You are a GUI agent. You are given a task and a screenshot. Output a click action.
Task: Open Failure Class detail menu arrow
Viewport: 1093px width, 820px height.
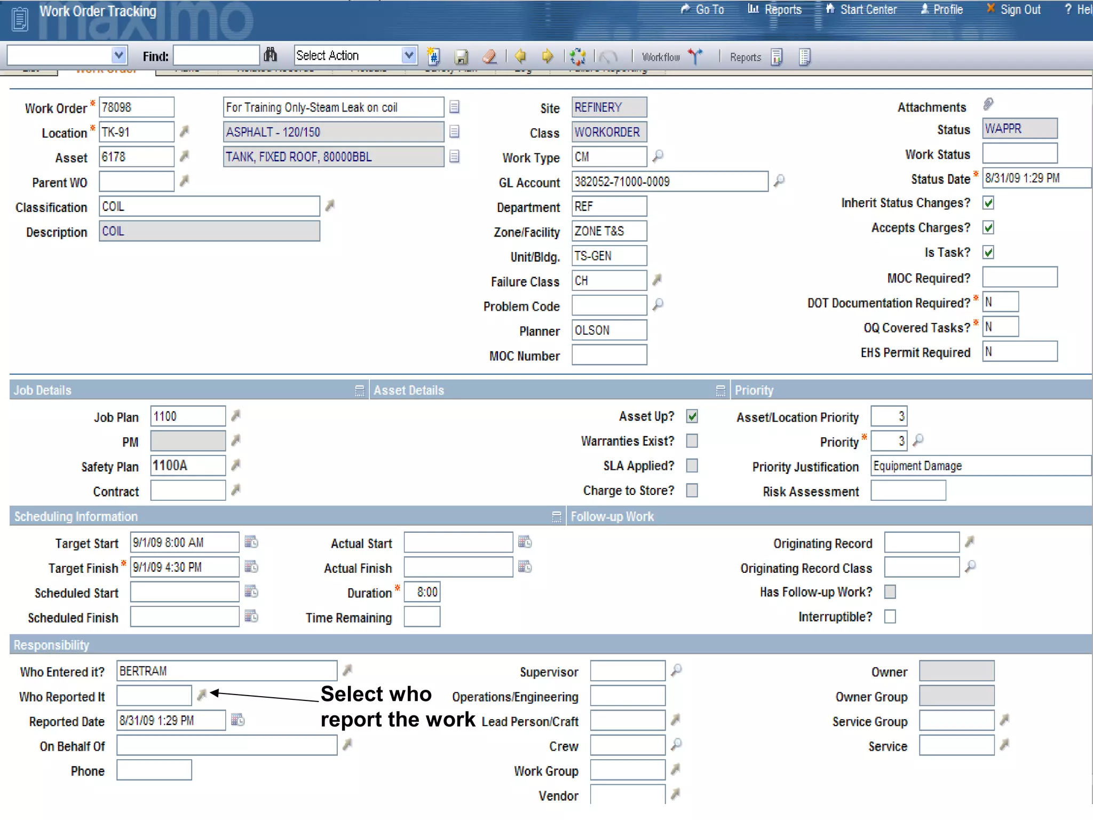click(657, 280)
